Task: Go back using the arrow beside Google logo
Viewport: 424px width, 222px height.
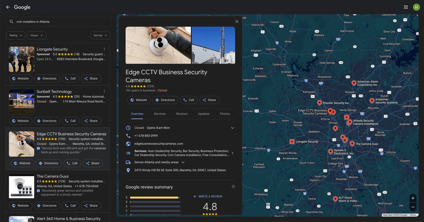Action: coord(8,7)
